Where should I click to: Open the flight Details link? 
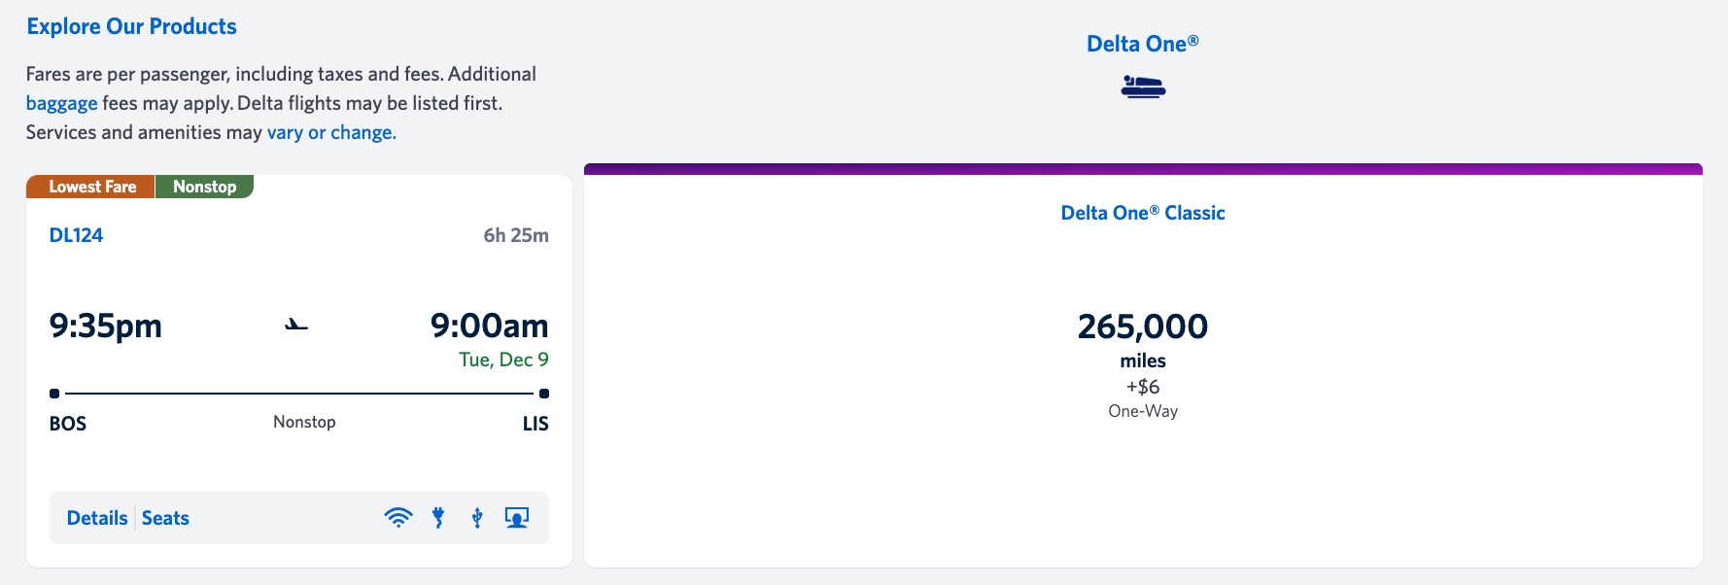97,518
